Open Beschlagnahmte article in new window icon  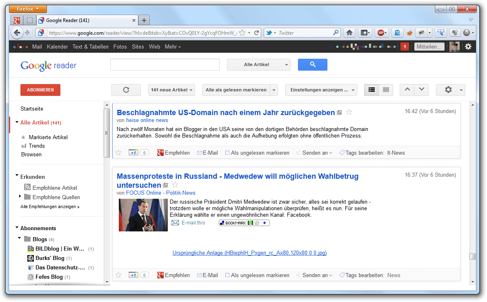coord(340,113)
